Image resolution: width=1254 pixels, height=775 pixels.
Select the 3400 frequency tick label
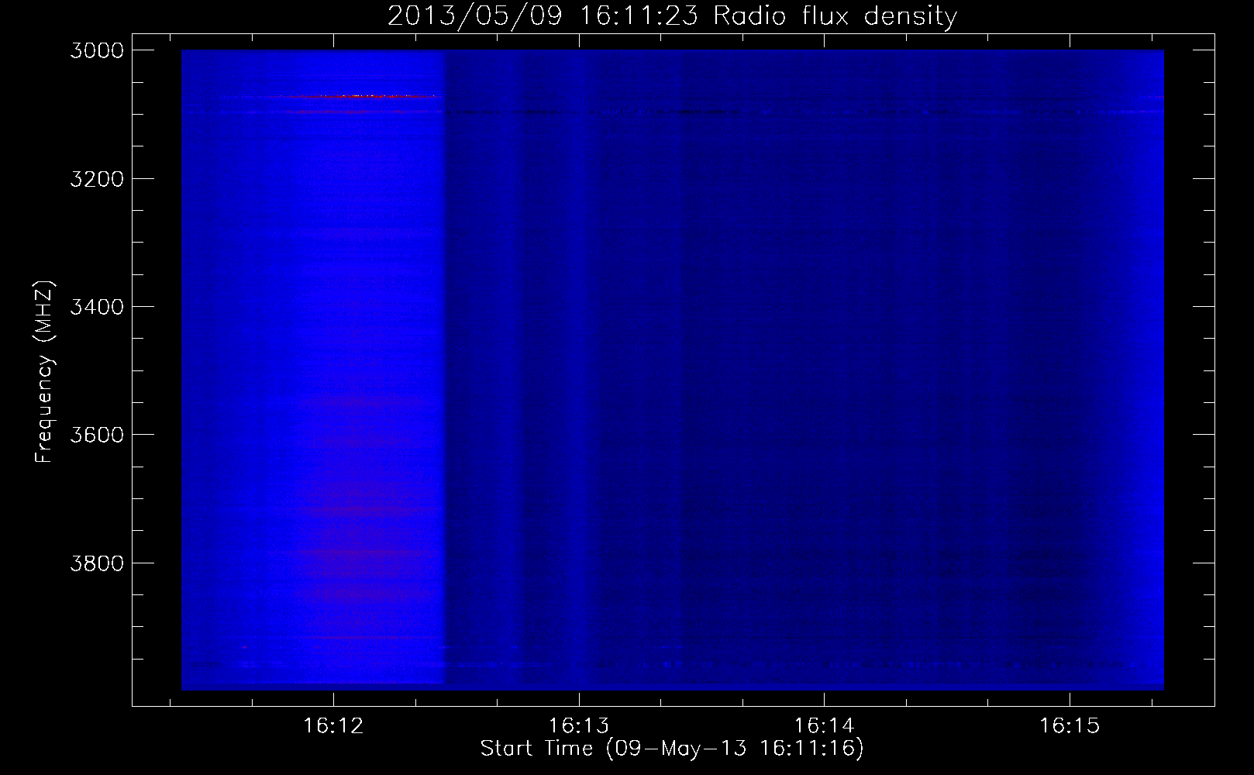tap(97, 307)
